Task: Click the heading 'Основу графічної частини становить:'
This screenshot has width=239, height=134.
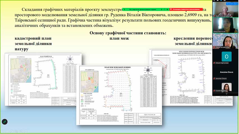Action: coord(128,33)
